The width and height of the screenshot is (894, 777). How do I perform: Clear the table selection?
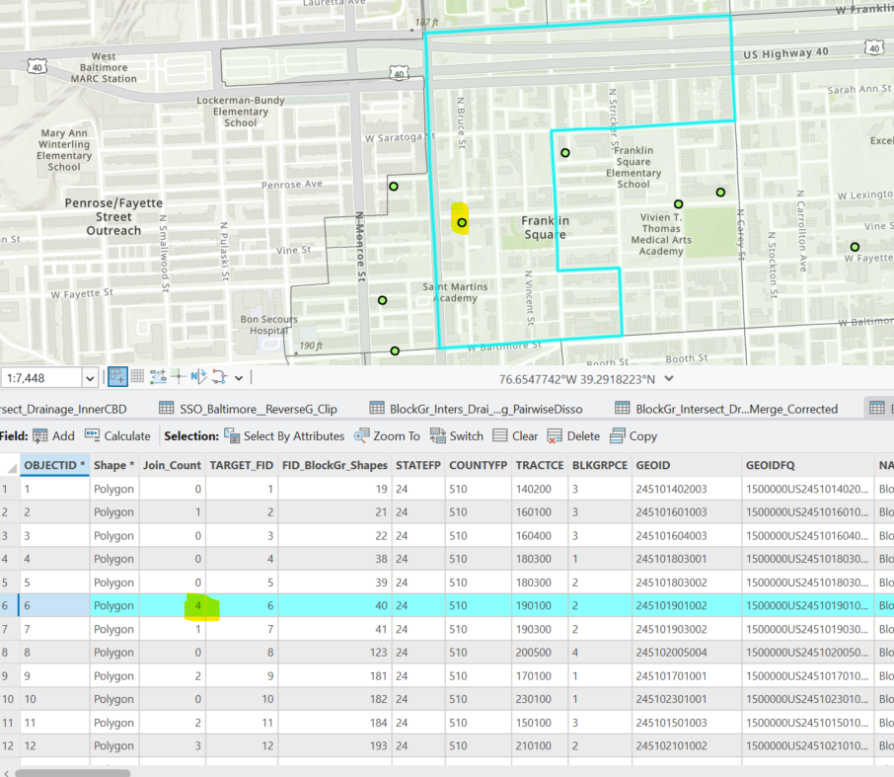515,435
